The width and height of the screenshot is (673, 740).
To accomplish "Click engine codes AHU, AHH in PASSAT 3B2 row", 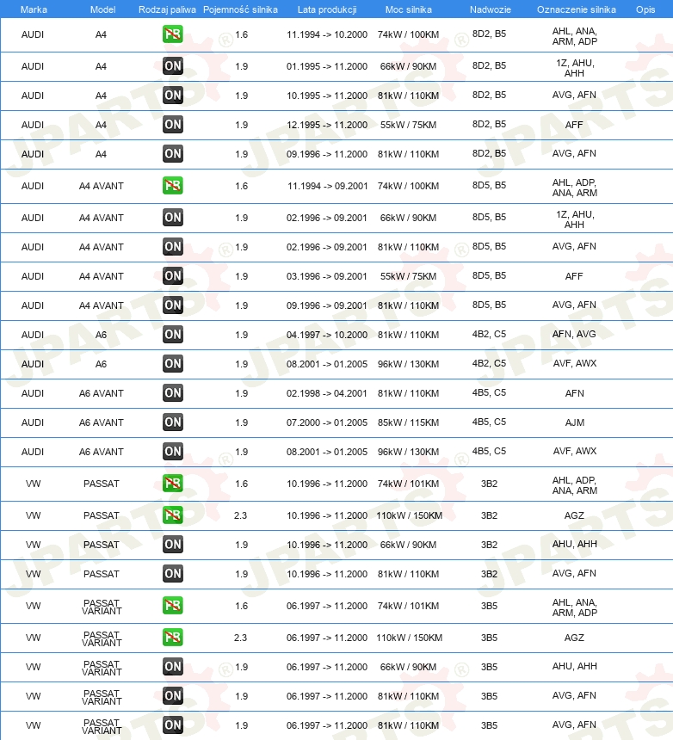I will point(574,544).
